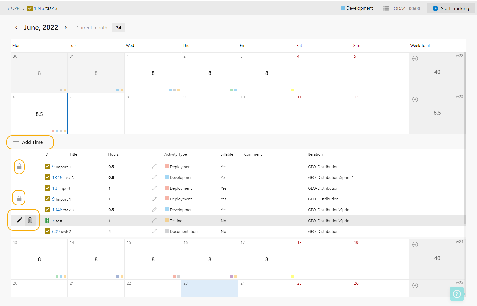Edit hours of 10 Import 2 row

tap(154, 188)
